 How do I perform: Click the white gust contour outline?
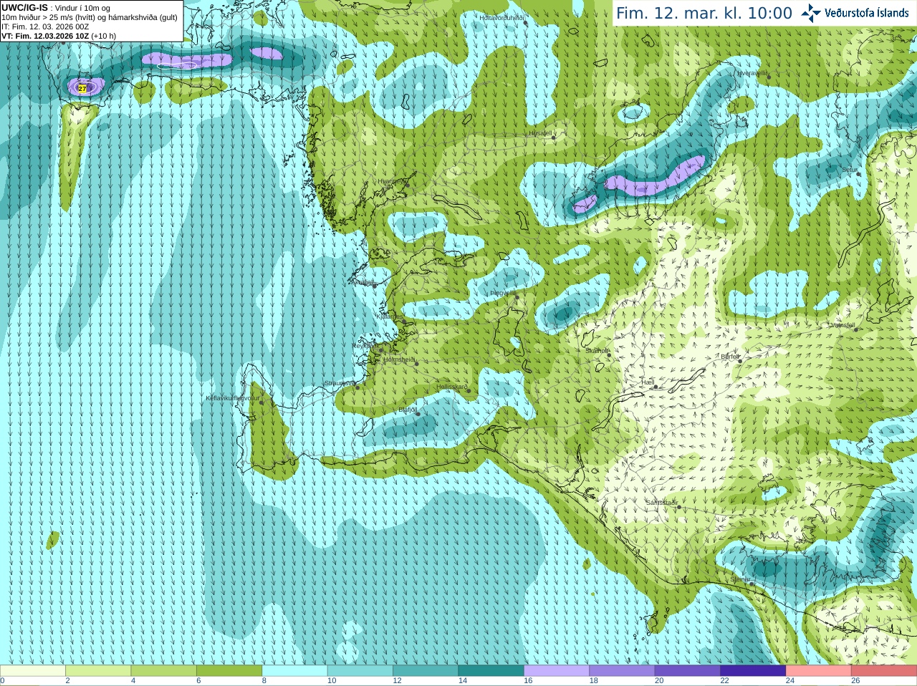pyautogui.click(x=177, y=66)
